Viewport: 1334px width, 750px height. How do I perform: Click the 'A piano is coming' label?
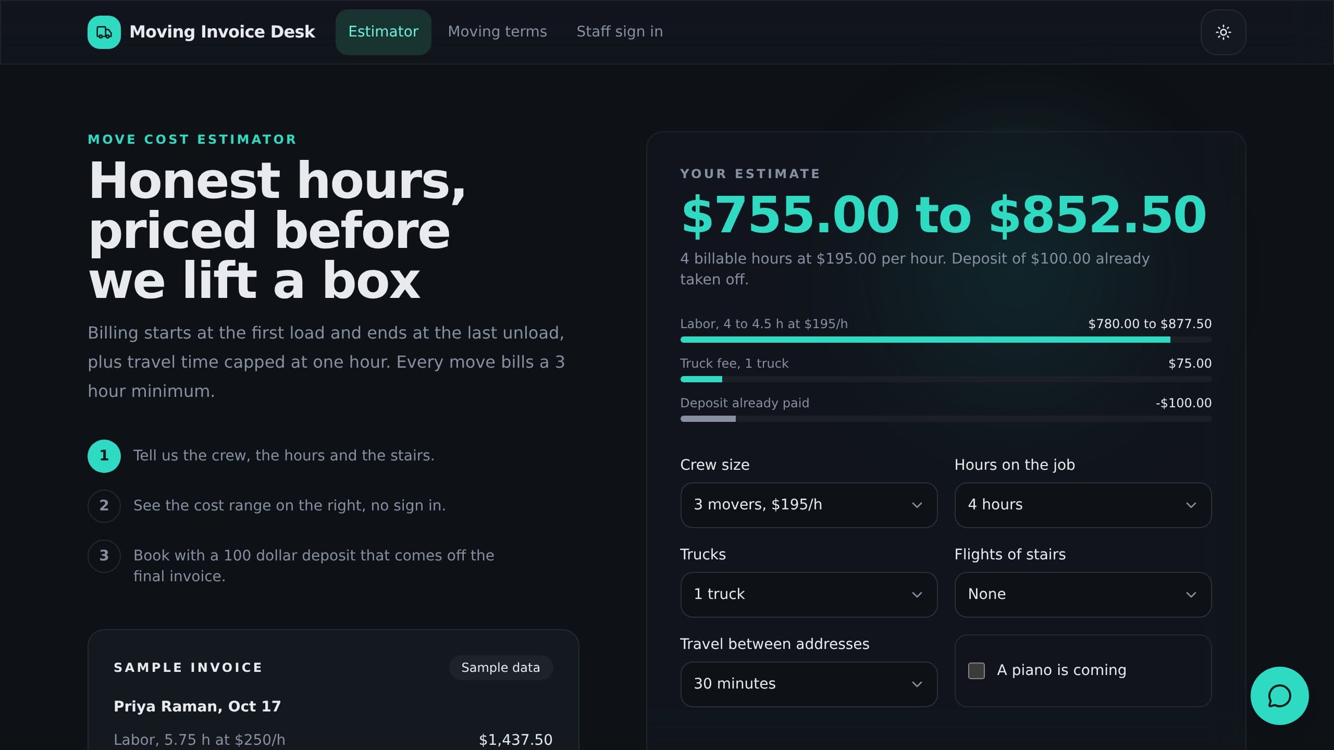tap(1061, 670)
